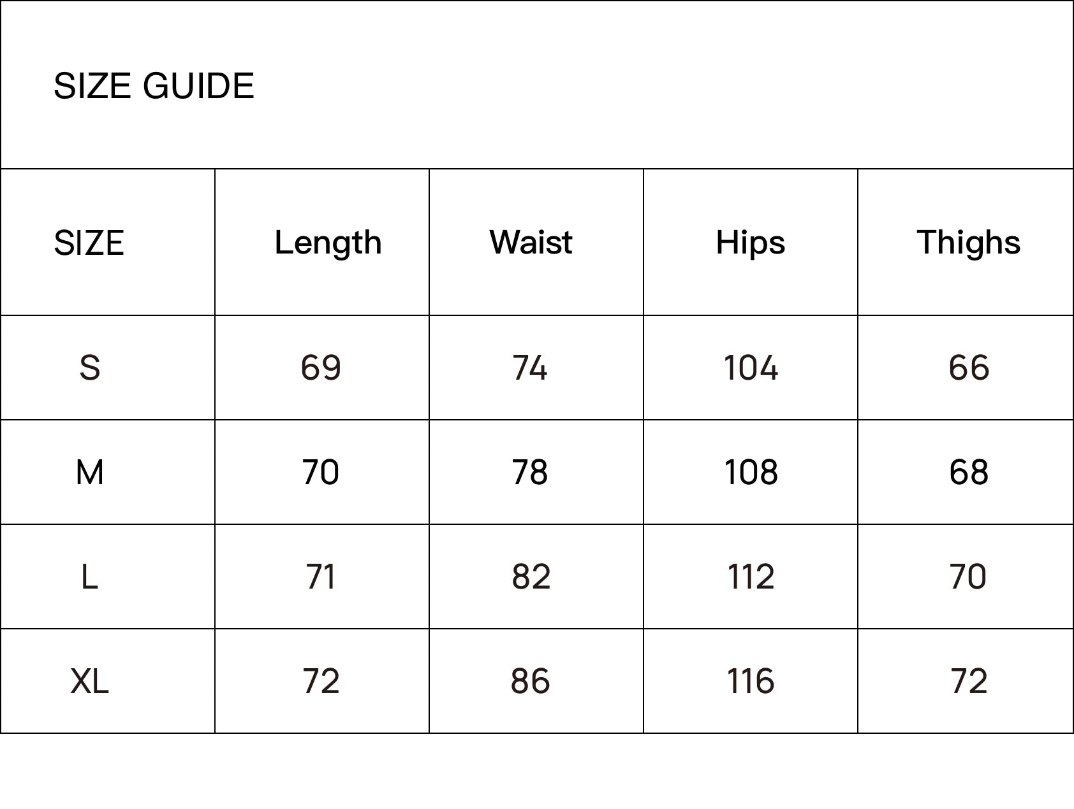Screen dimensions: 1074x809
Task: Click the L size row label
Action: (89, 576)
